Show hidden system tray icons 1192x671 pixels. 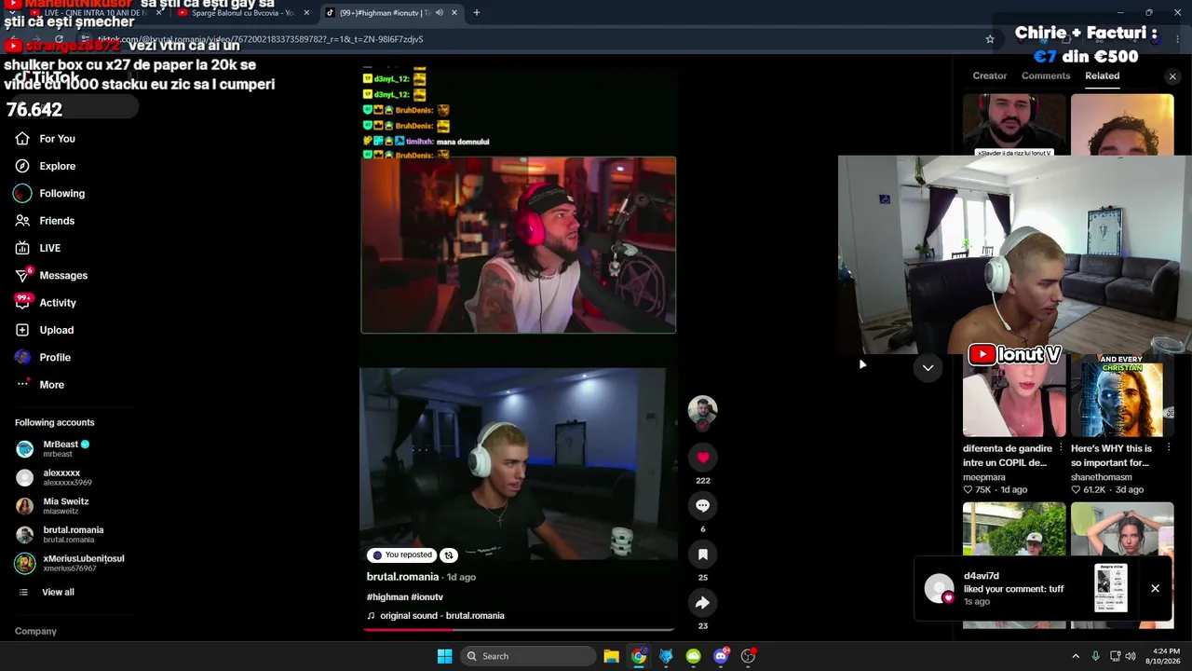(x=1076, y=656)
